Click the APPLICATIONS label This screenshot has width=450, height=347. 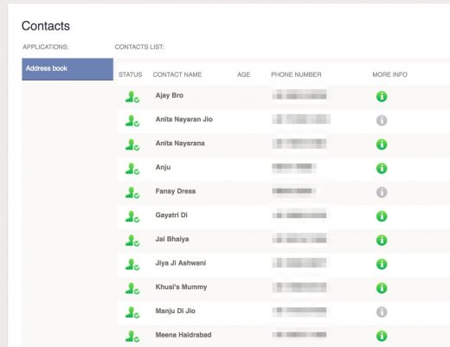(x=46, y=47)
